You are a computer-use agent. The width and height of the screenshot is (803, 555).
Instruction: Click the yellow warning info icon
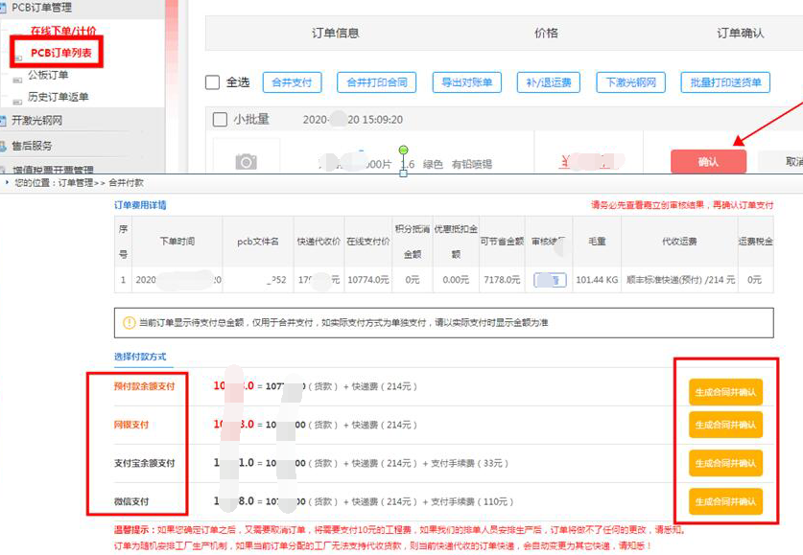tap(128, 323)
